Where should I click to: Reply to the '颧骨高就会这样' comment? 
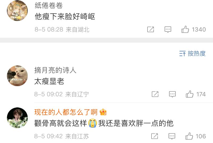coord(172,136)
